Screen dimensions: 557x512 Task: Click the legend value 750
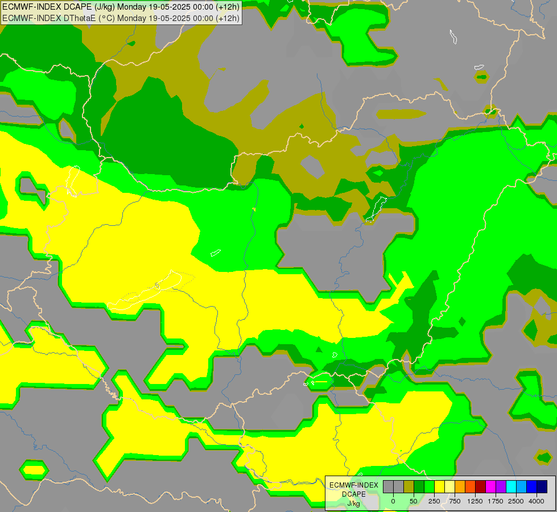455,501
